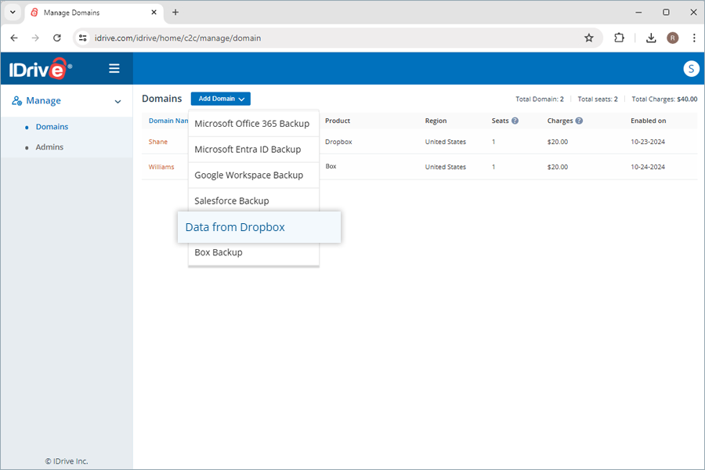The height and width of the screenshot is (470, 705).
Task: Go back in browser history
Action: [x=14, y=38]
